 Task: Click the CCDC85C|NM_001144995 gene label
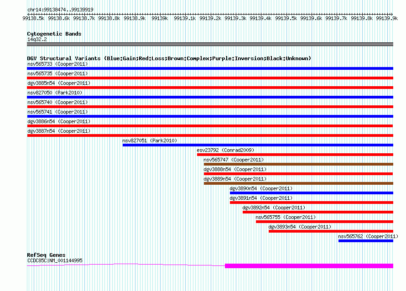[x=55, y=260]
